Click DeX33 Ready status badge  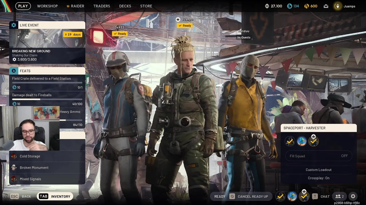click(120, 34)
